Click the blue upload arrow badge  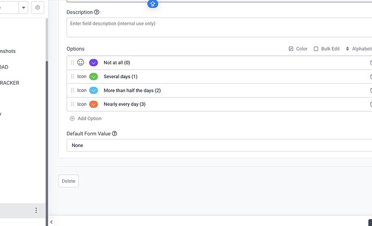pyautogui.click(x=153, y=4)
